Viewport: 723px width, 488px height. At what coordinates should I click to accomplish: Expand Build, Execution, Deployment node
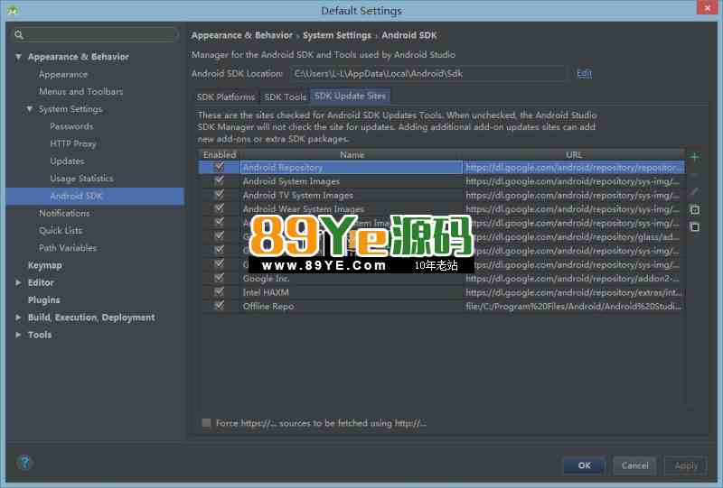[18, 318]
